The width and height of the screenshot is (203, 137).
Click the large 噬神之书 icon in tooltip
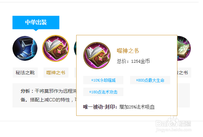point(97,55)
